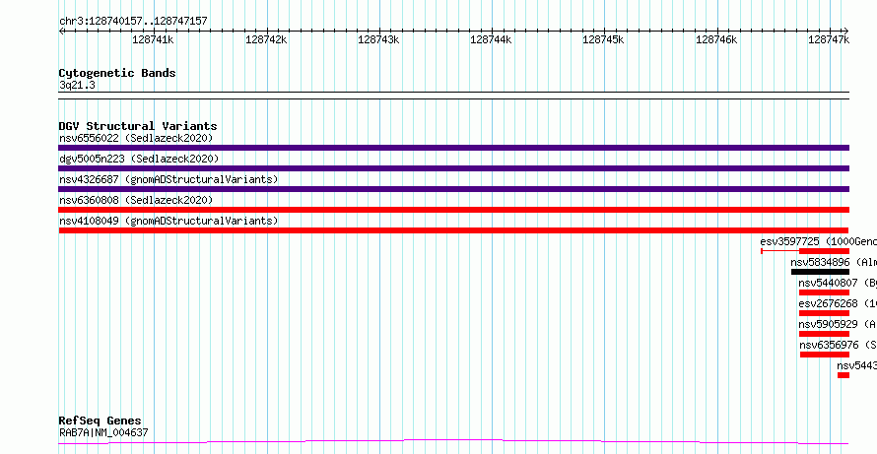Select the purple bar under nsv6556022
Screen dimensions: 877x454
click(x=453, y=148)
